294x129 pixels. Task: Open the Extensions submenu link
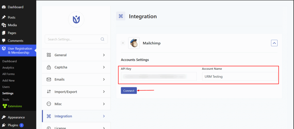(x=15, y=106)
